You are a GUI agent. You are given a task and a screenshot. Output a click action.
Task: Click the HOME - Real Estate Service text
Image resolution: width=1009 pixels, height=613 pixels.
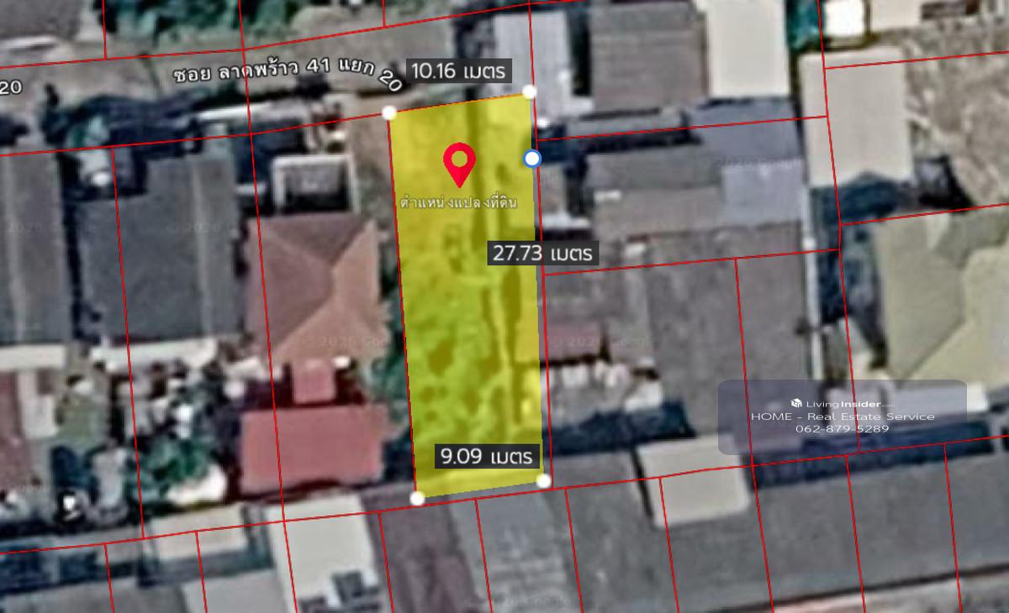coord(842,417)
